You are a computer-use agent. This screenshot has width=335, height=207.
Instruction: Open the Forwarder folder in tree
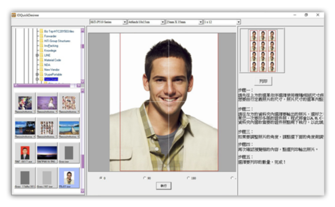tap(51, 36)
